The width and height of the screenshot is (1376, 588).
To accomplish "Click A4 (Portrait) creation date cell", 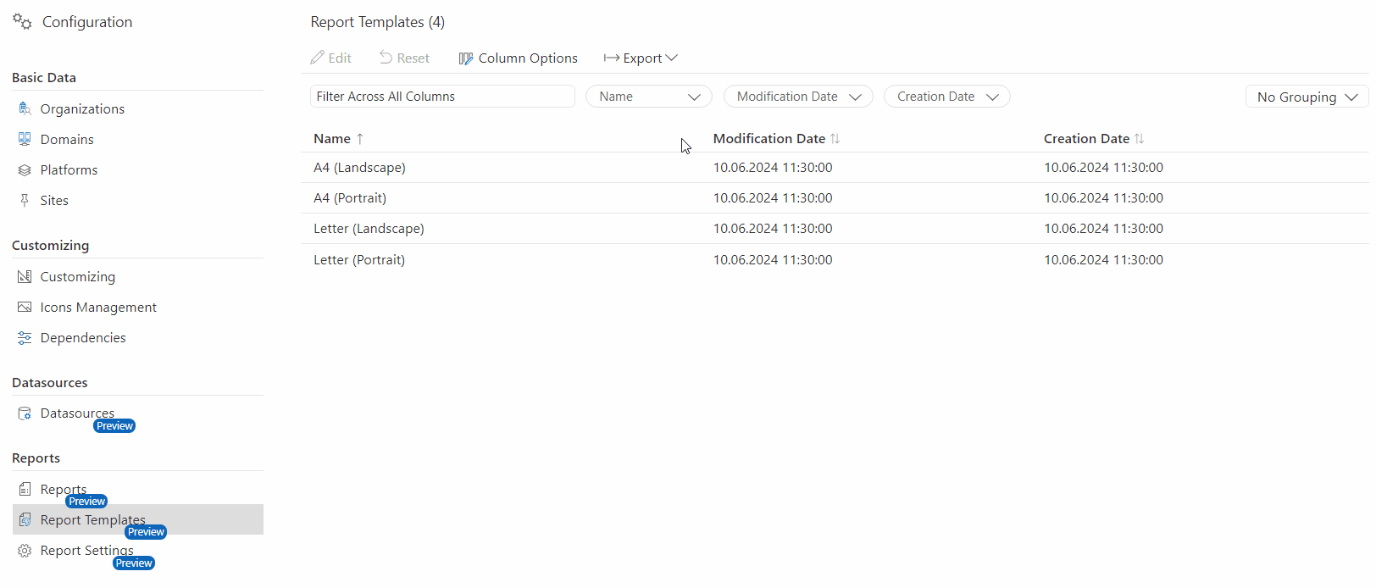I will (1103, 198).
